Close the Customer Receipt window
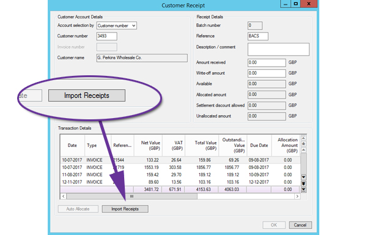 309,4
